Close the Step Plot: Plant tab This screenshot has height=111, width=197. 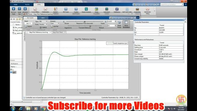65,32
